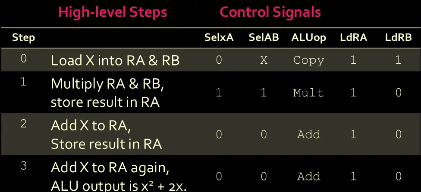Click step number 0 in the Step column
The width and height of the screenshot is (421, 192).
pyautogui.click(x=23, y=59)
